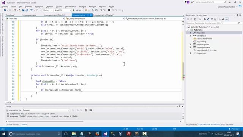The image size is (243, 137).
Task: Toggle Preview Selected Items in Solution Explorer
Action: tap(227, 19)
